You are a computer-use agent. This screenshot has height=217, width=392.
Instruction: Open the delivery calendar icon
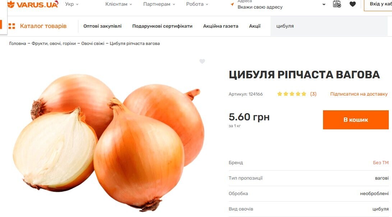(x=337, y=4)
